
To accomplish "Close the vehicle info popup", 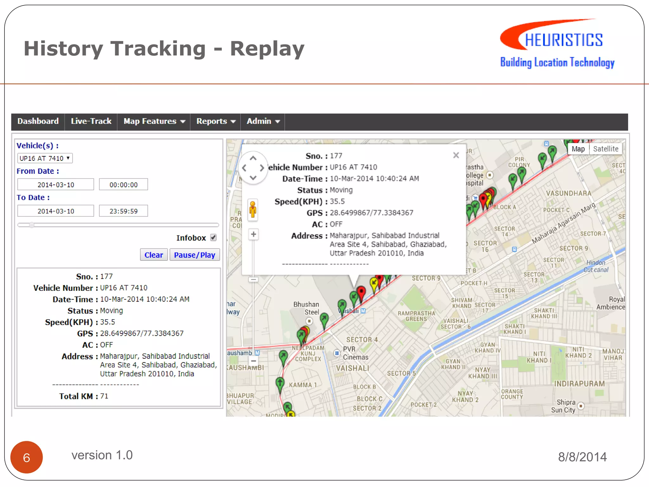I will pyautogui.click(x=456, y=155).
